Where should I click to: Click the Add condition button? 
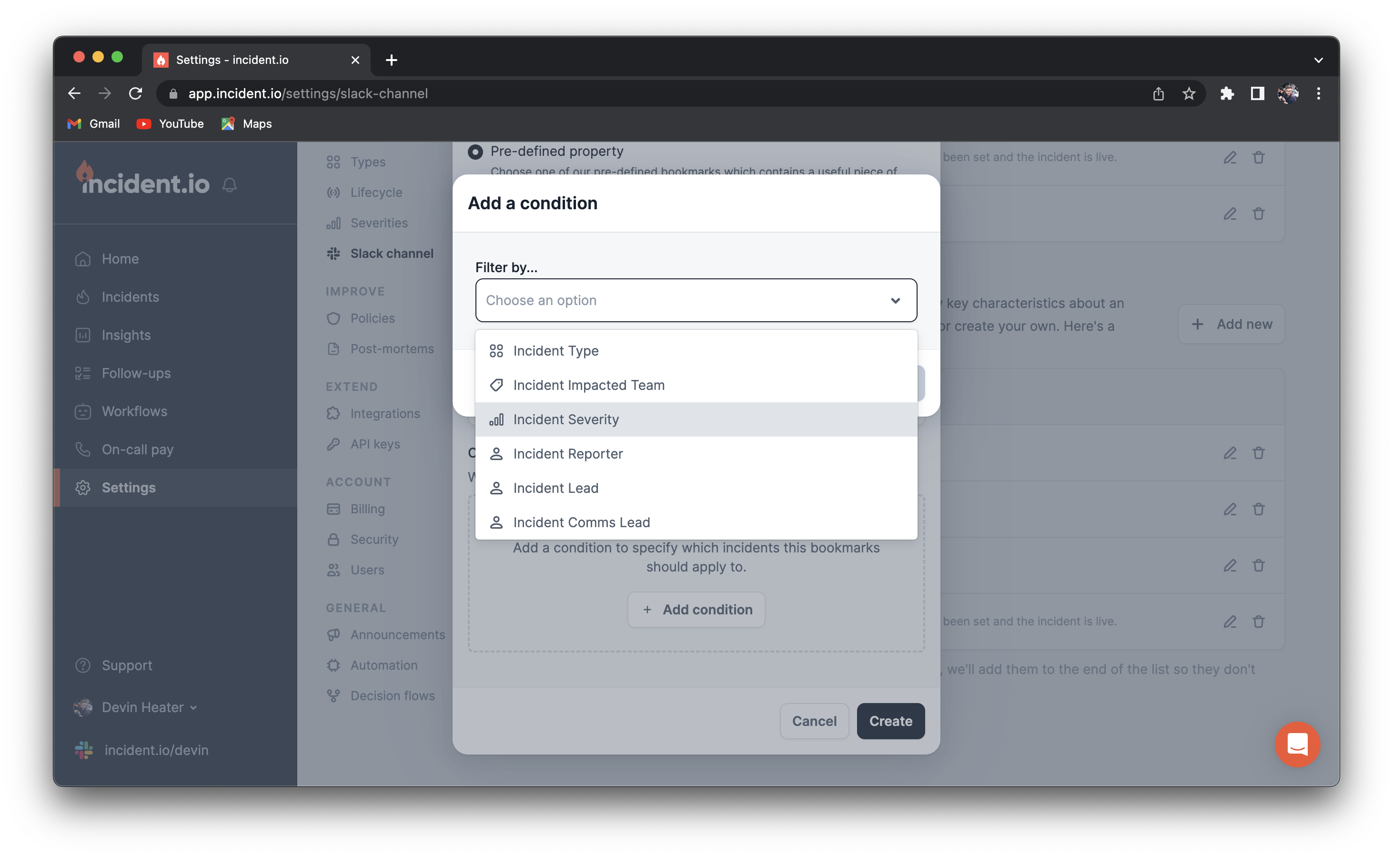pos(696,609)
